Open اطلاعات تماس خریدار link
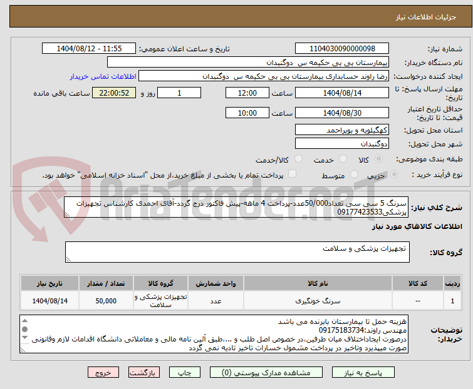The image size is (473, 389). (x=103, y=76)
